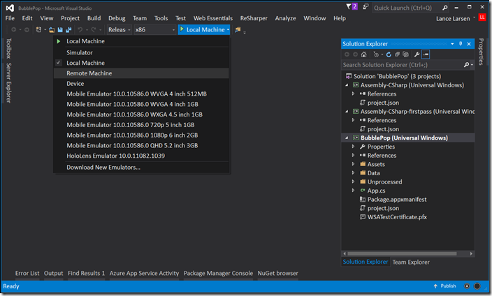Choose the Simulator target
The width and height of the screenshot is (492, 296).
pos(141,52)
